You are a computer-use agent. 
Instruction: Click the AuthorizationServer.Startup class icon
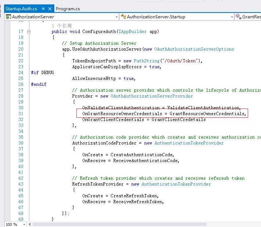click(x=123, y=17)
